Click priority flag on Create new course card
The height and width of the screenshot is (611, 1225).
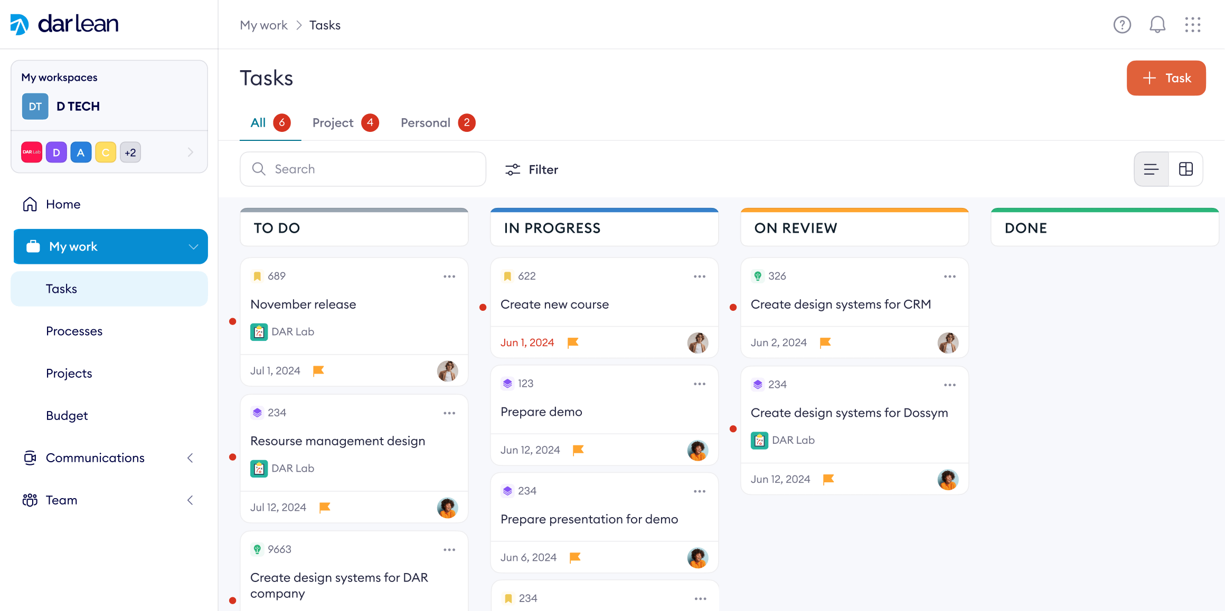[x=573, y=343]
